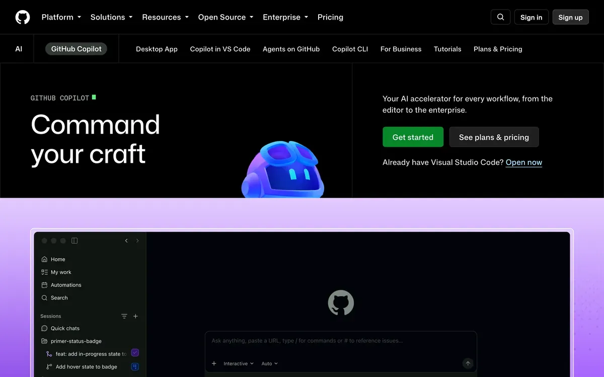Image resolution: width=604 pixels, height=377 pixels.
Task: Add a new session with the plus icon
Action: (x=135, y=316)
